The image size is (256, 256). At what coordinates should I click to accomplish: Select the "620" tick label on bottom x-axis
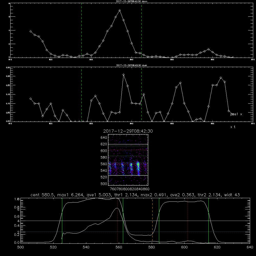click(x=217, y=247)
